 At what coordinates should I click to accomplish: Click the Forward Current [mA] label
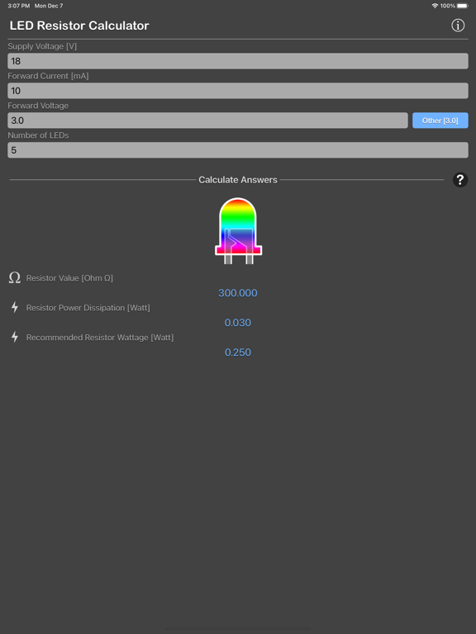pos(48,76)
